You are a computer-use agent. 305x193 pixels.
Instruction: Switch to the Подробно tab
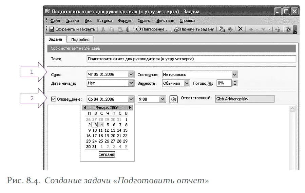80,40
